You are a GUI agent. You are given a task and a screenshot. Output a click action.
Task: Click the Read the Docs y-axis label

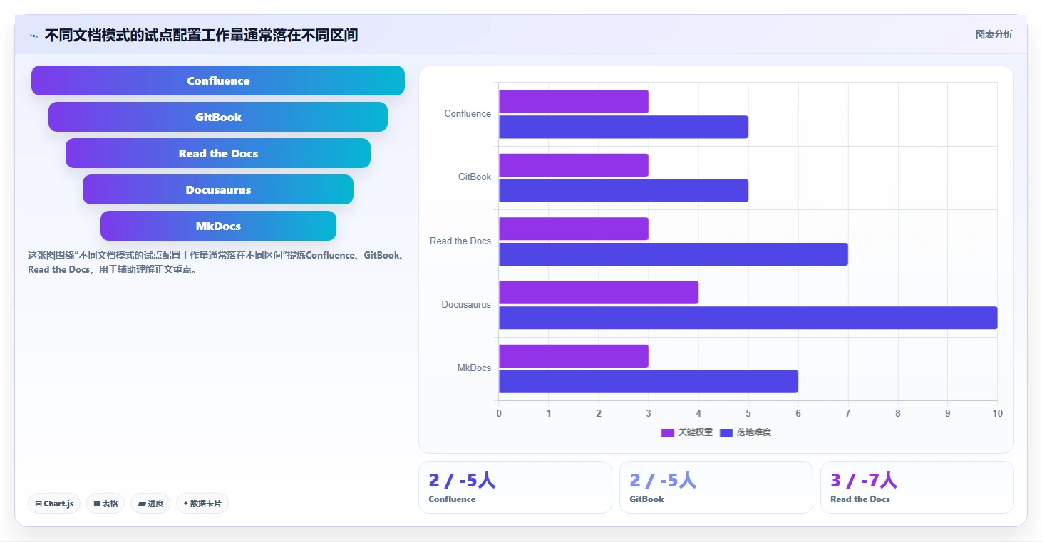[460, 241]
